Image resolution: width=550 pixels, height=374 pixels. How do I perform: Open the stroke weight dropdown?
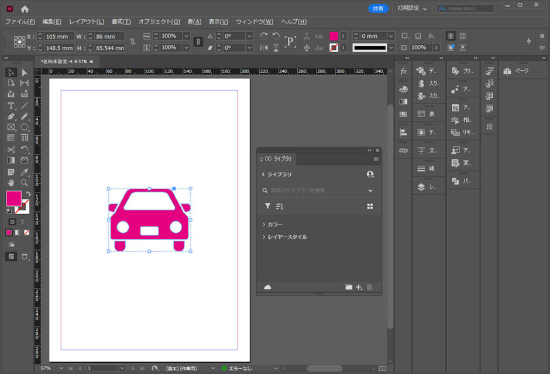391,36
